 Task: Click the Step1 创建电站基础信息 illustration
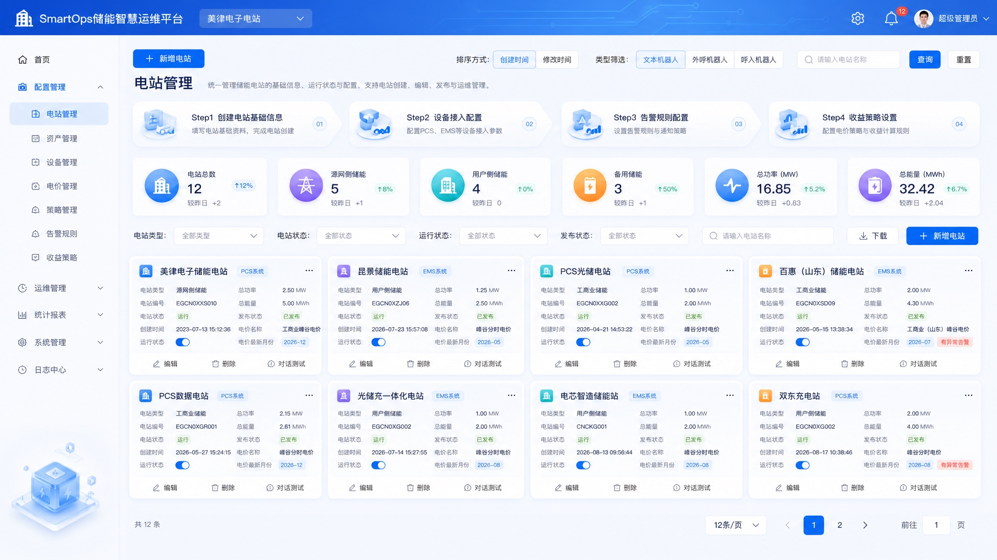pos(160,123)
